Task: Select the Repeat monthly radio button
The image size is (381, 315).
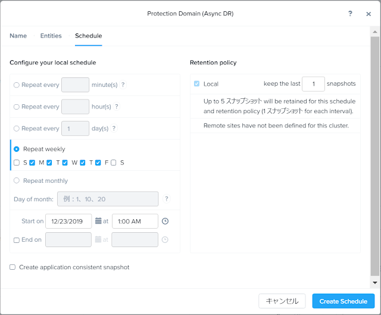Action: point(17,180)
